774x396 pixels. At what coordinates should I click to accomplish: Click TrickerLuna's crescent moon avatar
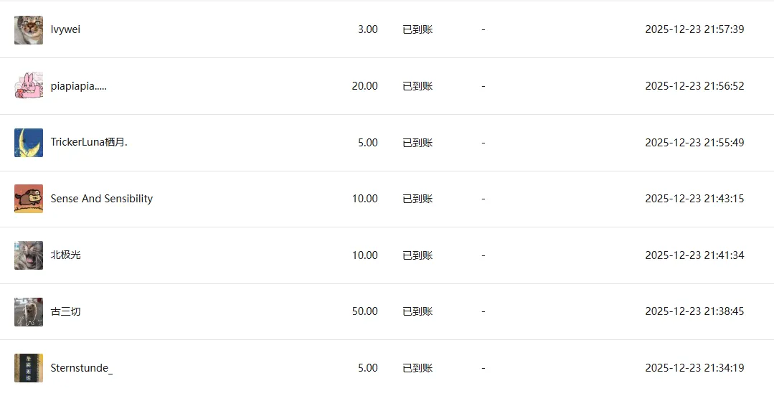click(29, 143)
